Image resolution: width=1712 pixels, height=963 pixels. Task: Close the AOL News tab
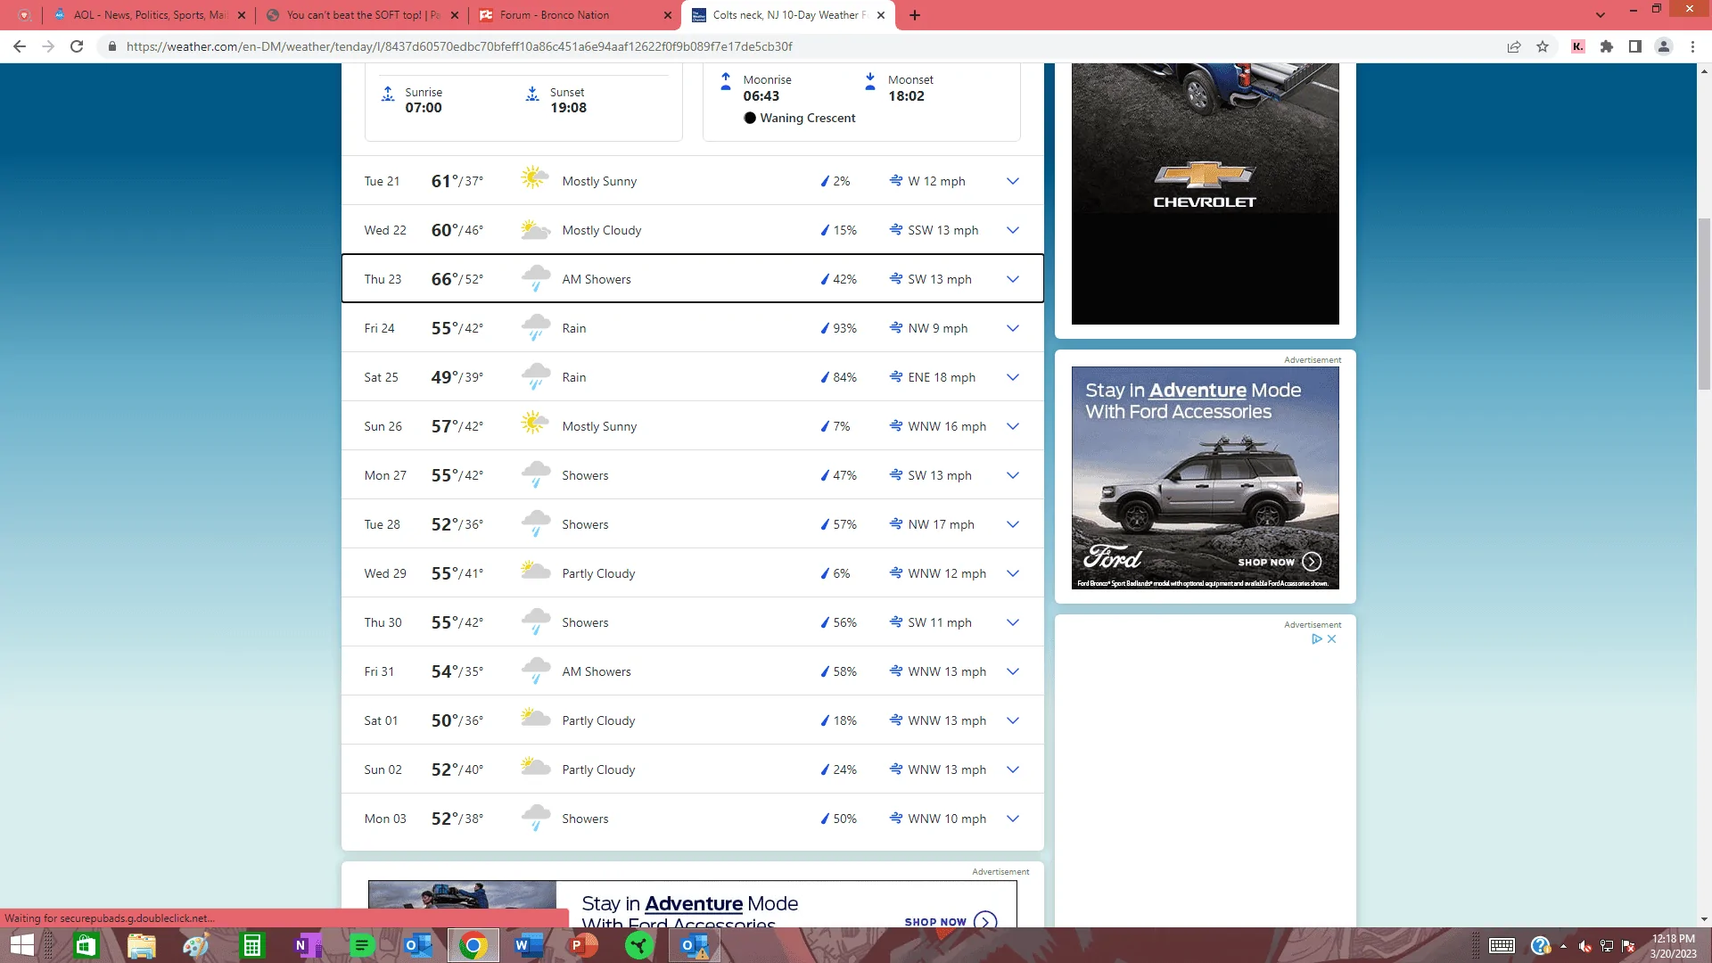(242, 15)
